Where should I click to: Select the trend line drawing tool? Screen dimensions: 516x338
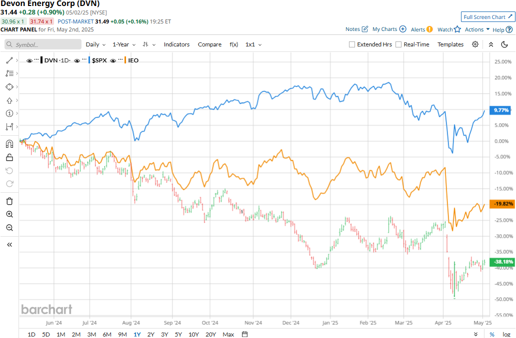coord(9,60)
